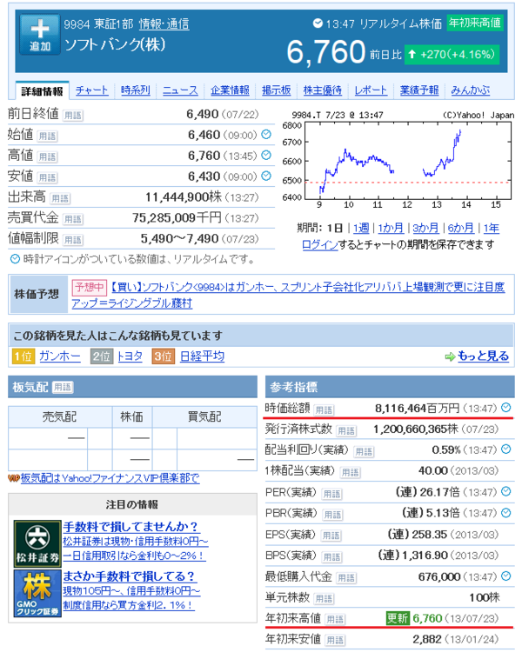
Task: Click the 年初来高値 green badge in the header
Action: click(475, 23)
